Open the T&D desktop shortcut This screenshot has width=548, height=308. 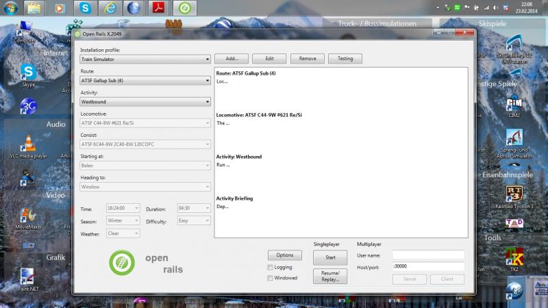(x=514, y=224)
